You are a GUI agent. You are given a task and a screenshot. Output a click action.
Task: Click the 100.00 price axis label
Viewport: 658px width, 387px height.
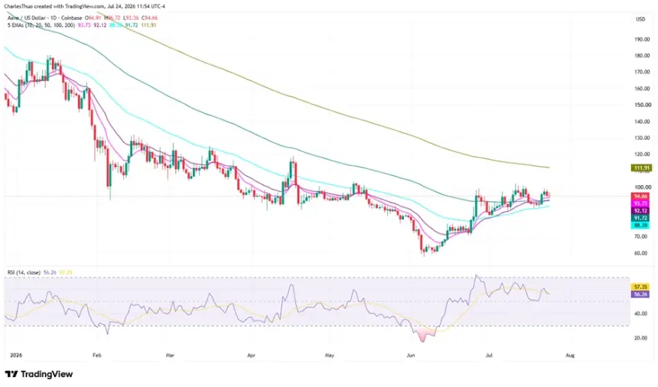pyautogui.click(x=642, y=187)
